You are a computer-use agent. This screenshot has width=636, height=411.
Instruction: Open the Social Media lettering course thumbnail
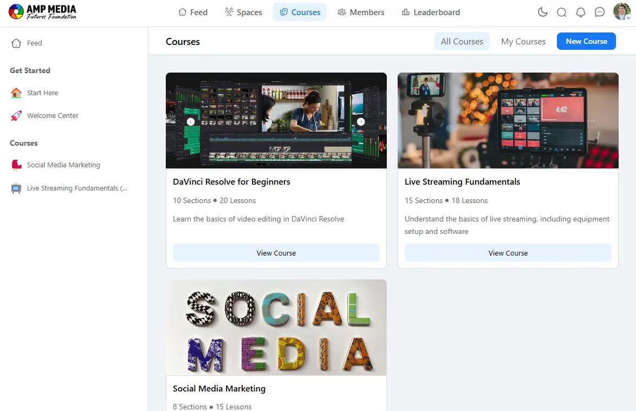pos(276,328)
